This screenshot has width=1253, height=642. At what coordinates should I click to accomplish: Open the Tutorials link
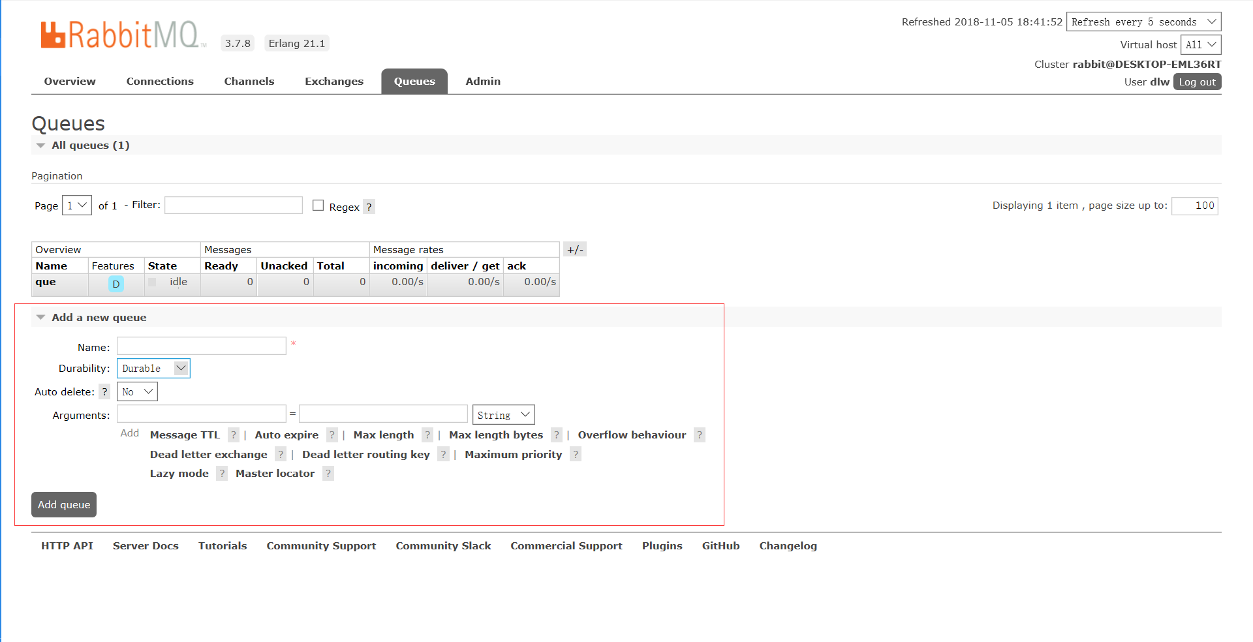(x=223, y=546)
